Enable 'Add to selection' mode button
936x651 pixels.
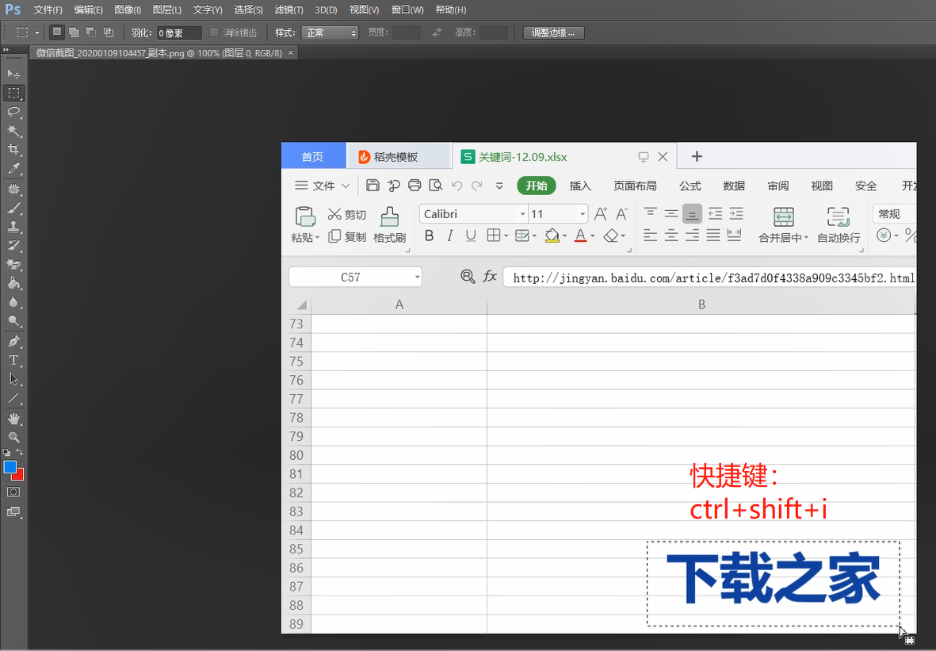coord(74,33)
